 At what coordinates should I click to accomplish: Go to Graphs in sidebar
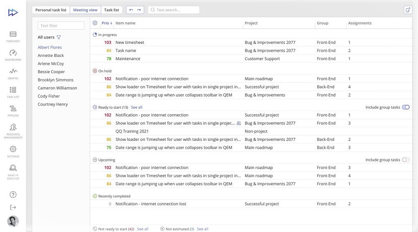coord(13,71)
